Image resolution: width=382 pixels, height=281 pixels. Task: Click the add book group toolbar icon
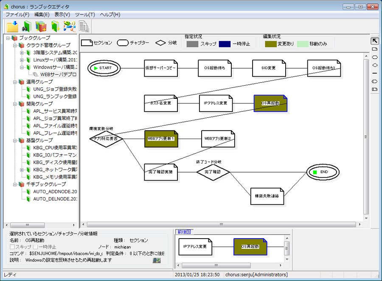(41, 27)
